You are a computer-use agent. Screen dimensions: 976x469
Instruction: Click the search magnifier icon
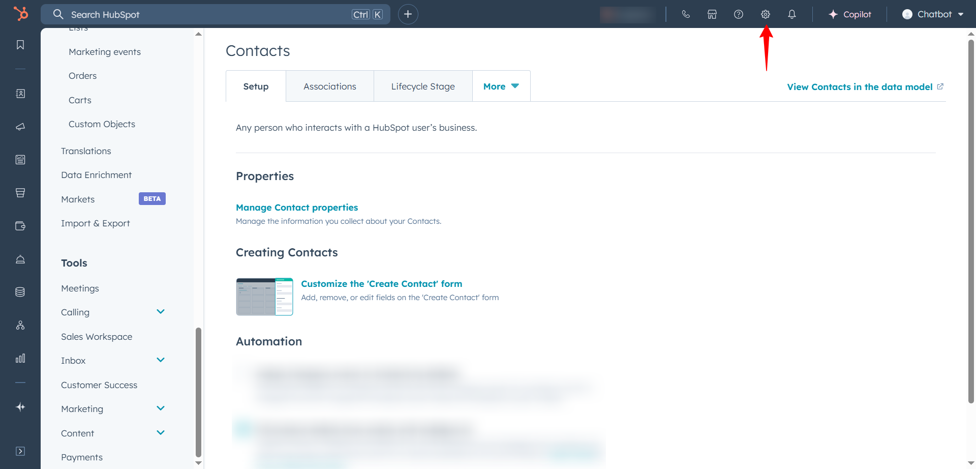tap(58, 14)
